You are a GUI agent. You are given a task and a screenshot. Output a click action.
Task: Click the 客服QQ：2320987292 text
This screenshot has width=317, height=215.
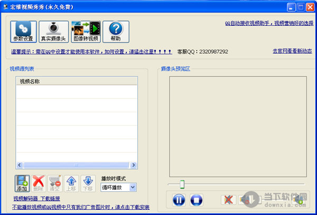(x=203, y=52)
